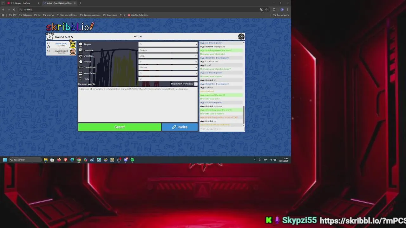Click the Drawtime clock icon
This screenshot has height=228, width=406.
point(81,56)
